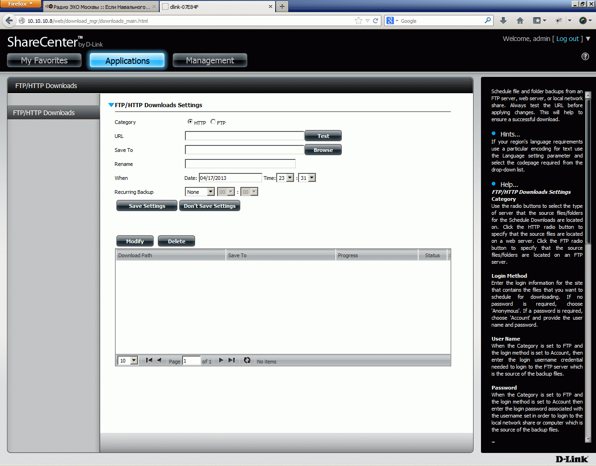Switch to the My Favorites tab
The width and height of the screenshot is (596, 466).
point(44,60)
